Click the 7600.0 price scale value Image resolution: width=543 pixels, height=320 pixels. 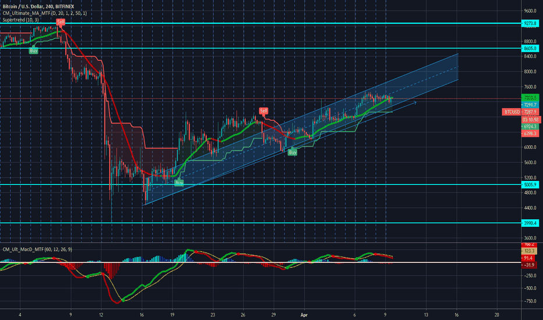(x=530, y=87)
